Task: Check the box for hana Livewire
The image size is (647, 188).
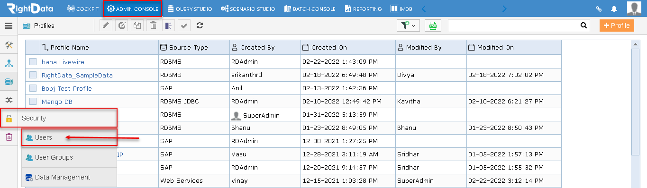Action: [33, 61]
